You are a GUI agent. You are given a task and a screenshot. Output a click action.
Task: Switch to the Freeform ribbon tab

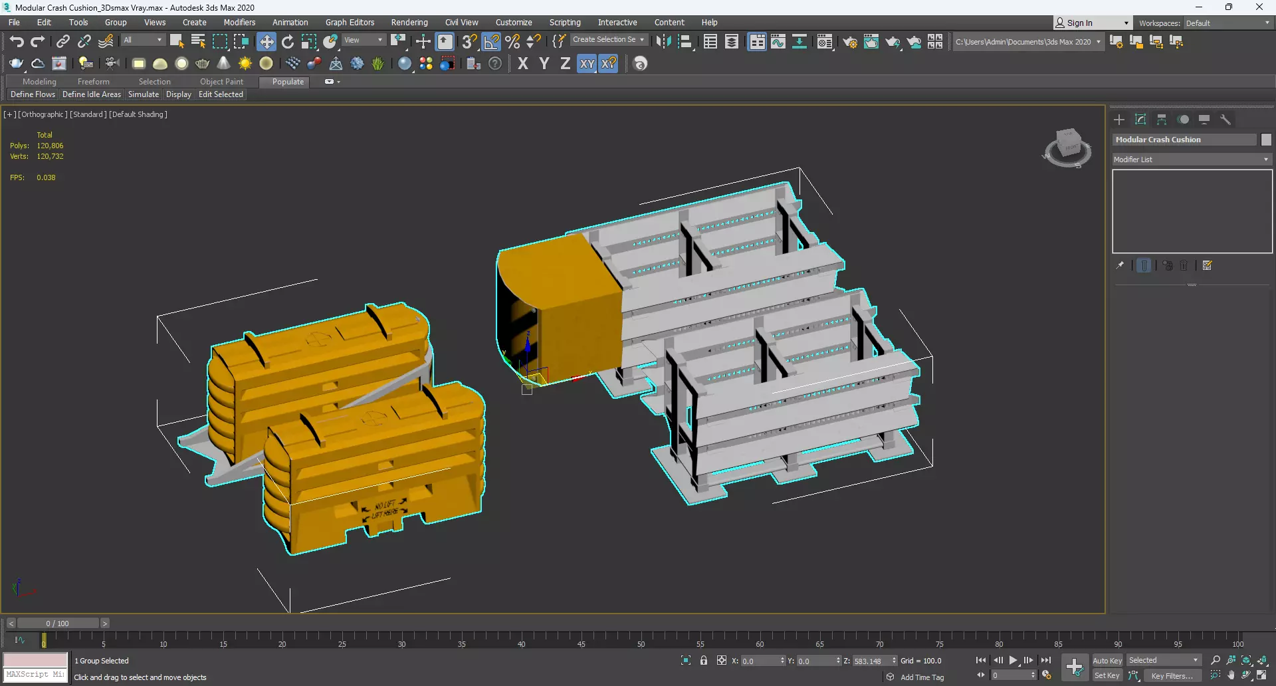pos(93,82)
